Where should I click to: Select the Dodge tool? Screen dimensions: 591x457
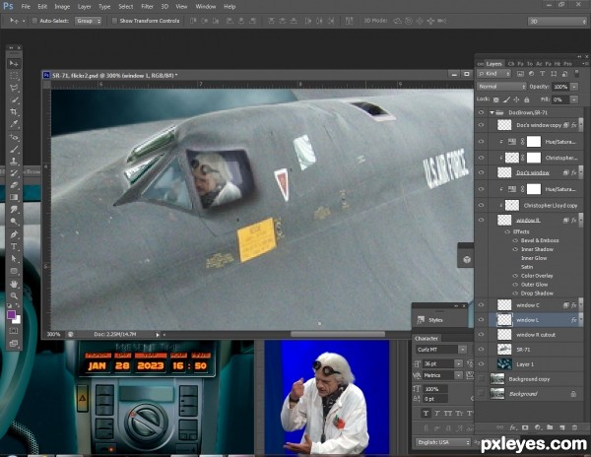14,222
